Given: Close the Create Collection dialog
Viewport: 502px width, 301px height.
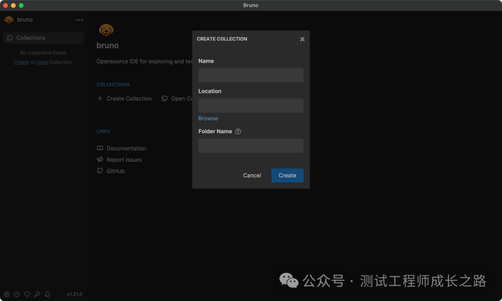Looking at the screenshot, I should [302, 39].
